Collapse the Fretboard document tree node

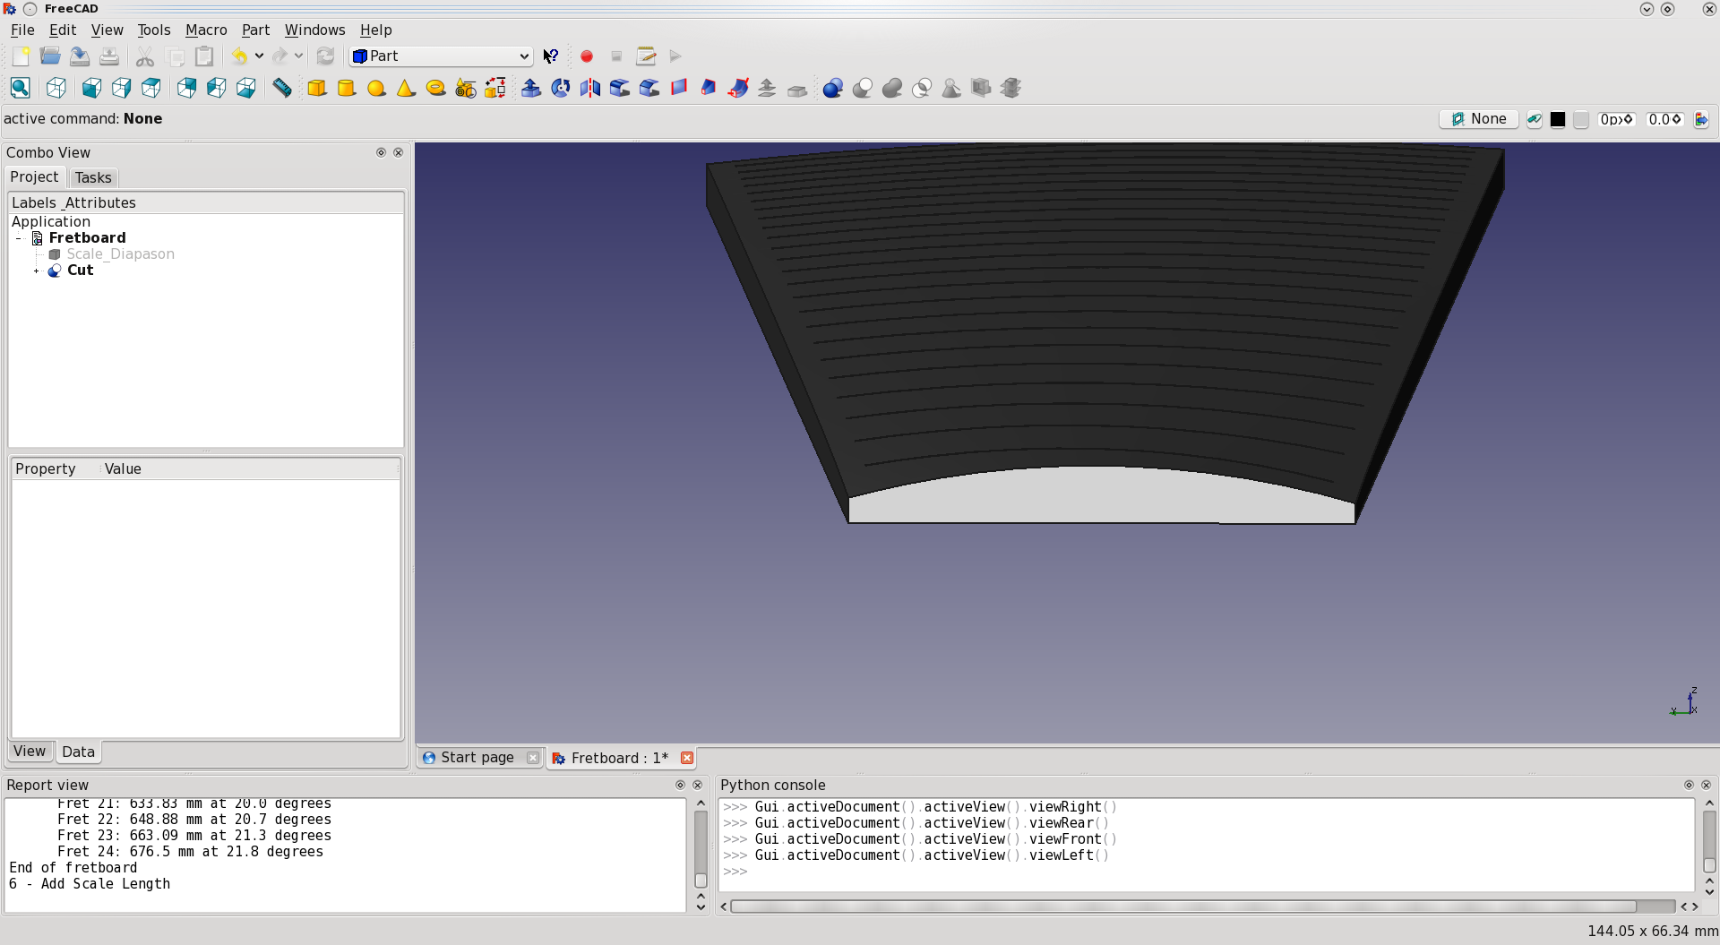(18, 238)
